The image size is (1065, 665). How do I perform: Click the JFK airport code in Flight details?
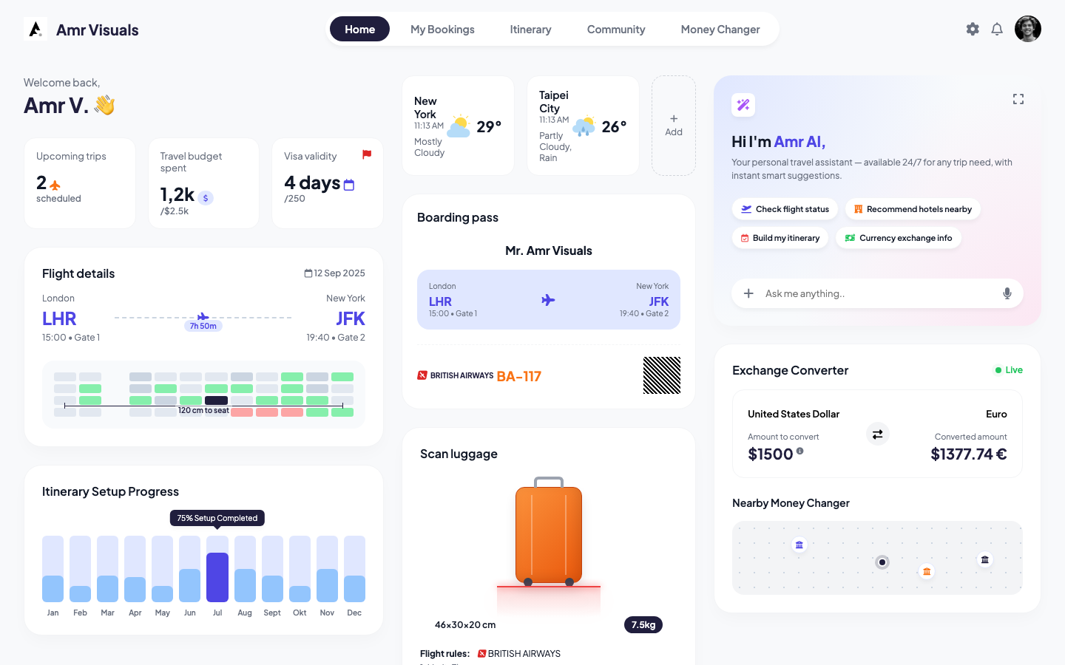(x=351, y=318)
